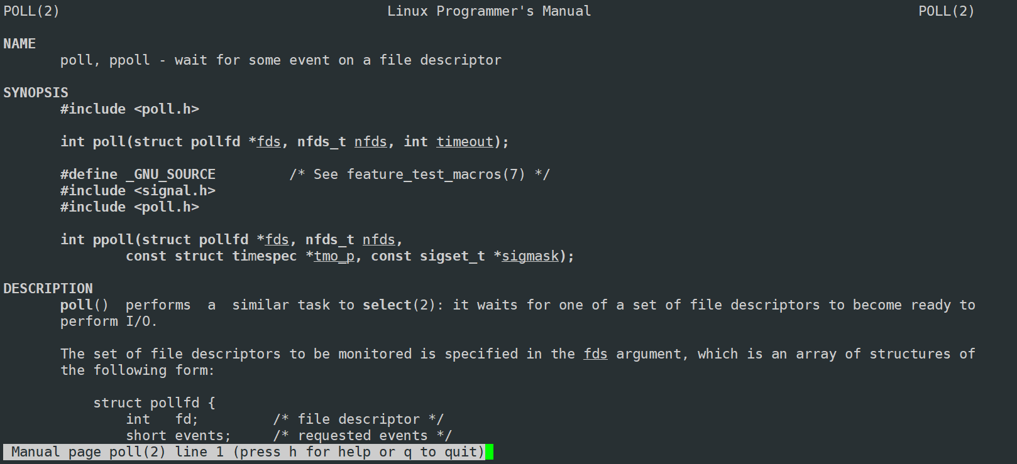Click the underlined fds in description paragraph
This screenshot has height=464, width=1017.
click(596, 354)
